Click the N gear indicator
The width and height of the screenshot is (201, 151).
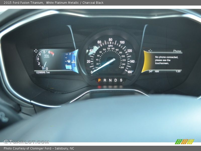point(110,80)
